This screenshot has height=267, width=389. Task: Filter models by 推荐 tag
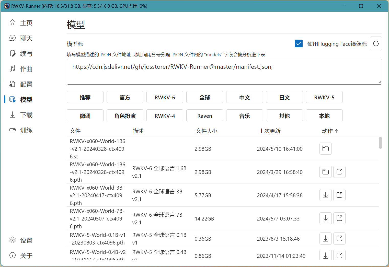coord(85,97)
